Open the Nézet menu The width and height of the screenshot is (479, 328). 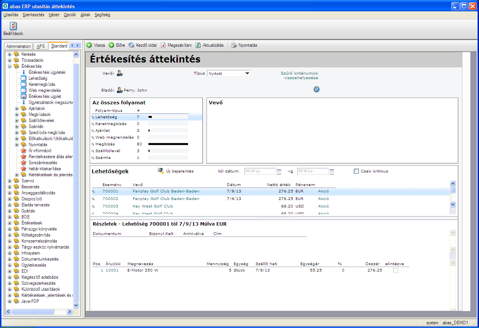(x=54, y=15)
